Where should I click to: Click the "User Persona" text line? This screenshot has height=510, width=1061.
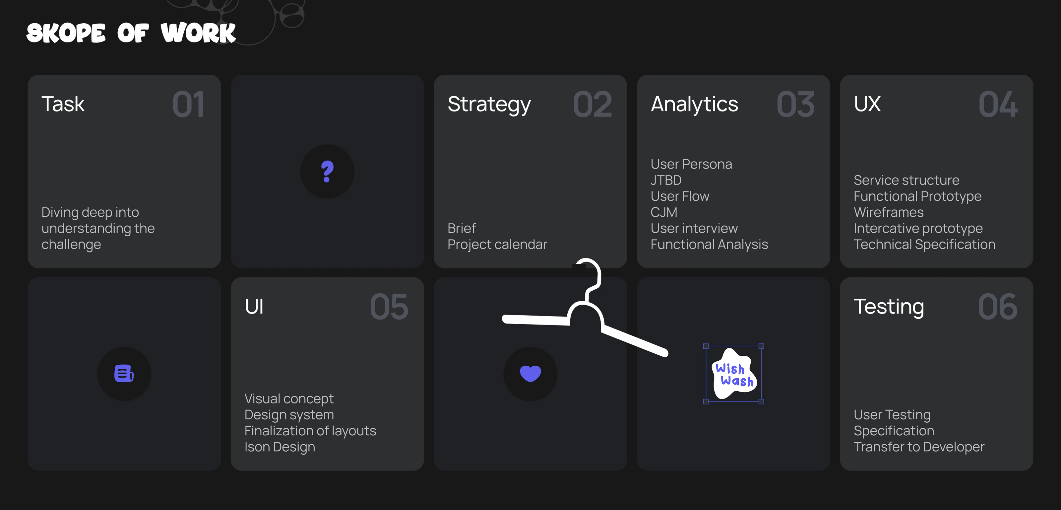[691, 164]
